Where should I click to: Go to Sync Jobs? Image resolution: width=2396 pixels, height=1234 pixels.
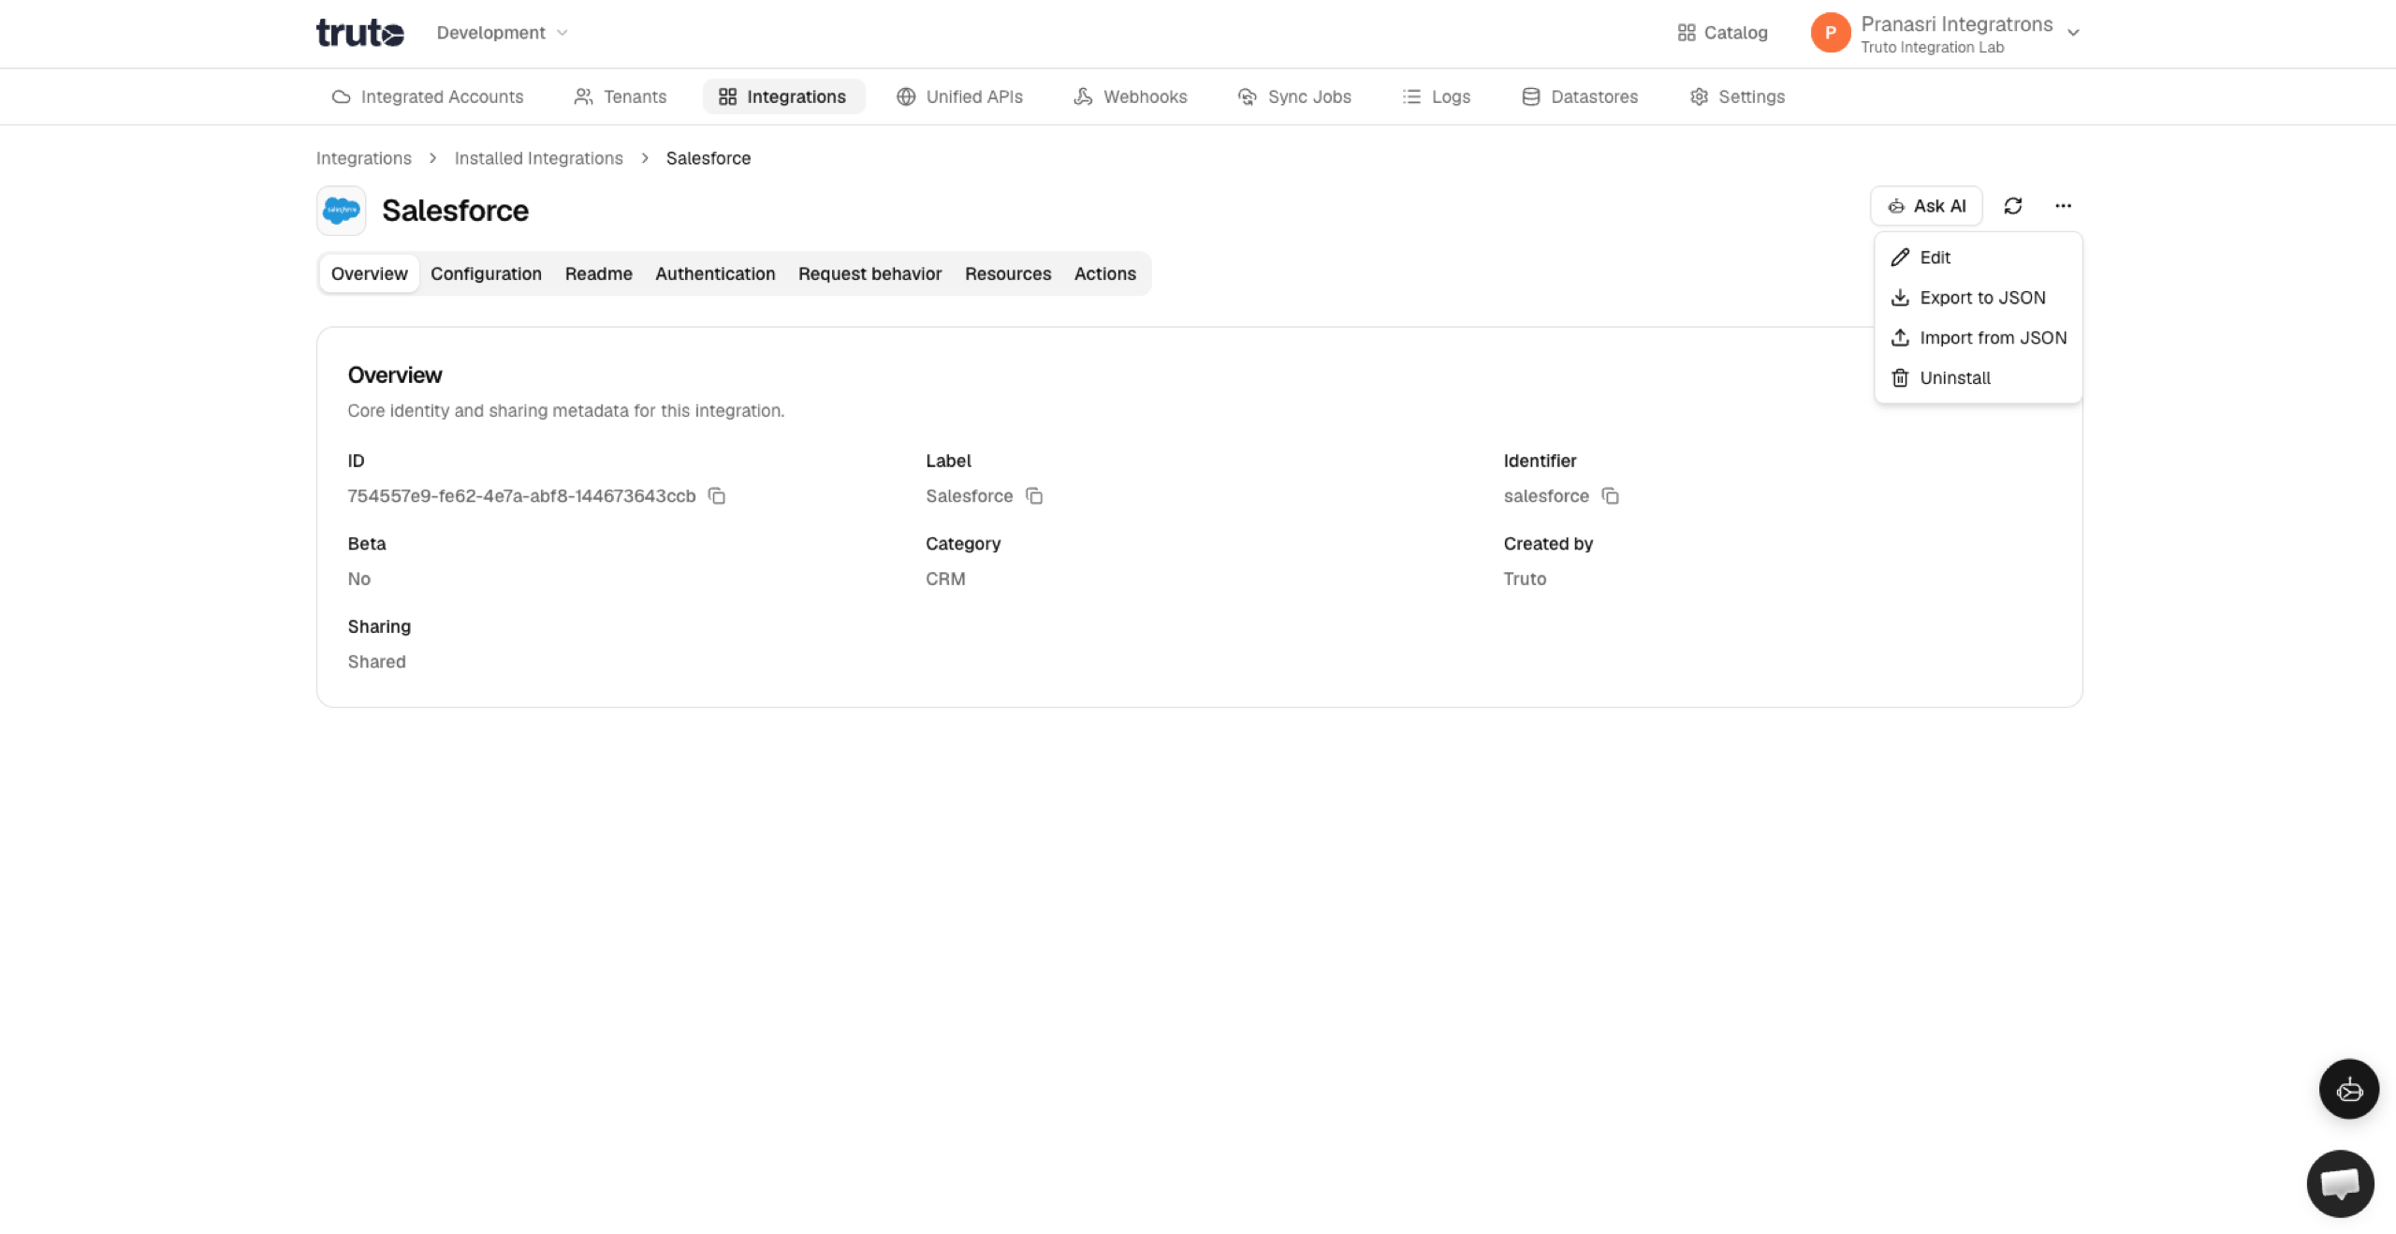click(1294, 96)
